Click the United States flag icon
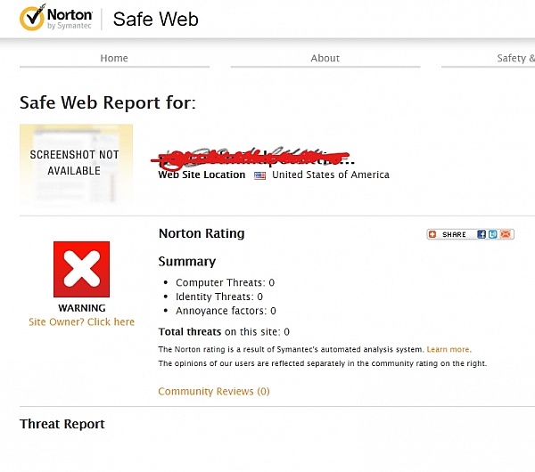Viewport: 535px width, 472px height. [260, 175]
